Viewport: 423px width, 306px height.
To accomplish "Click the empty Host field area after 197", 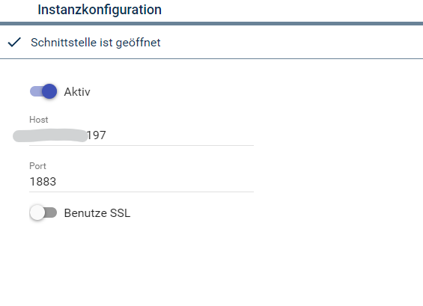I will [180, 135].
